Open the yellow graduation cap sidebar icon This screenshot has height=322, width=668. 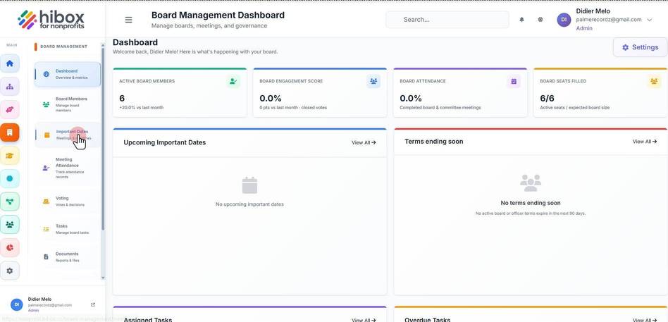click(10, 156)
